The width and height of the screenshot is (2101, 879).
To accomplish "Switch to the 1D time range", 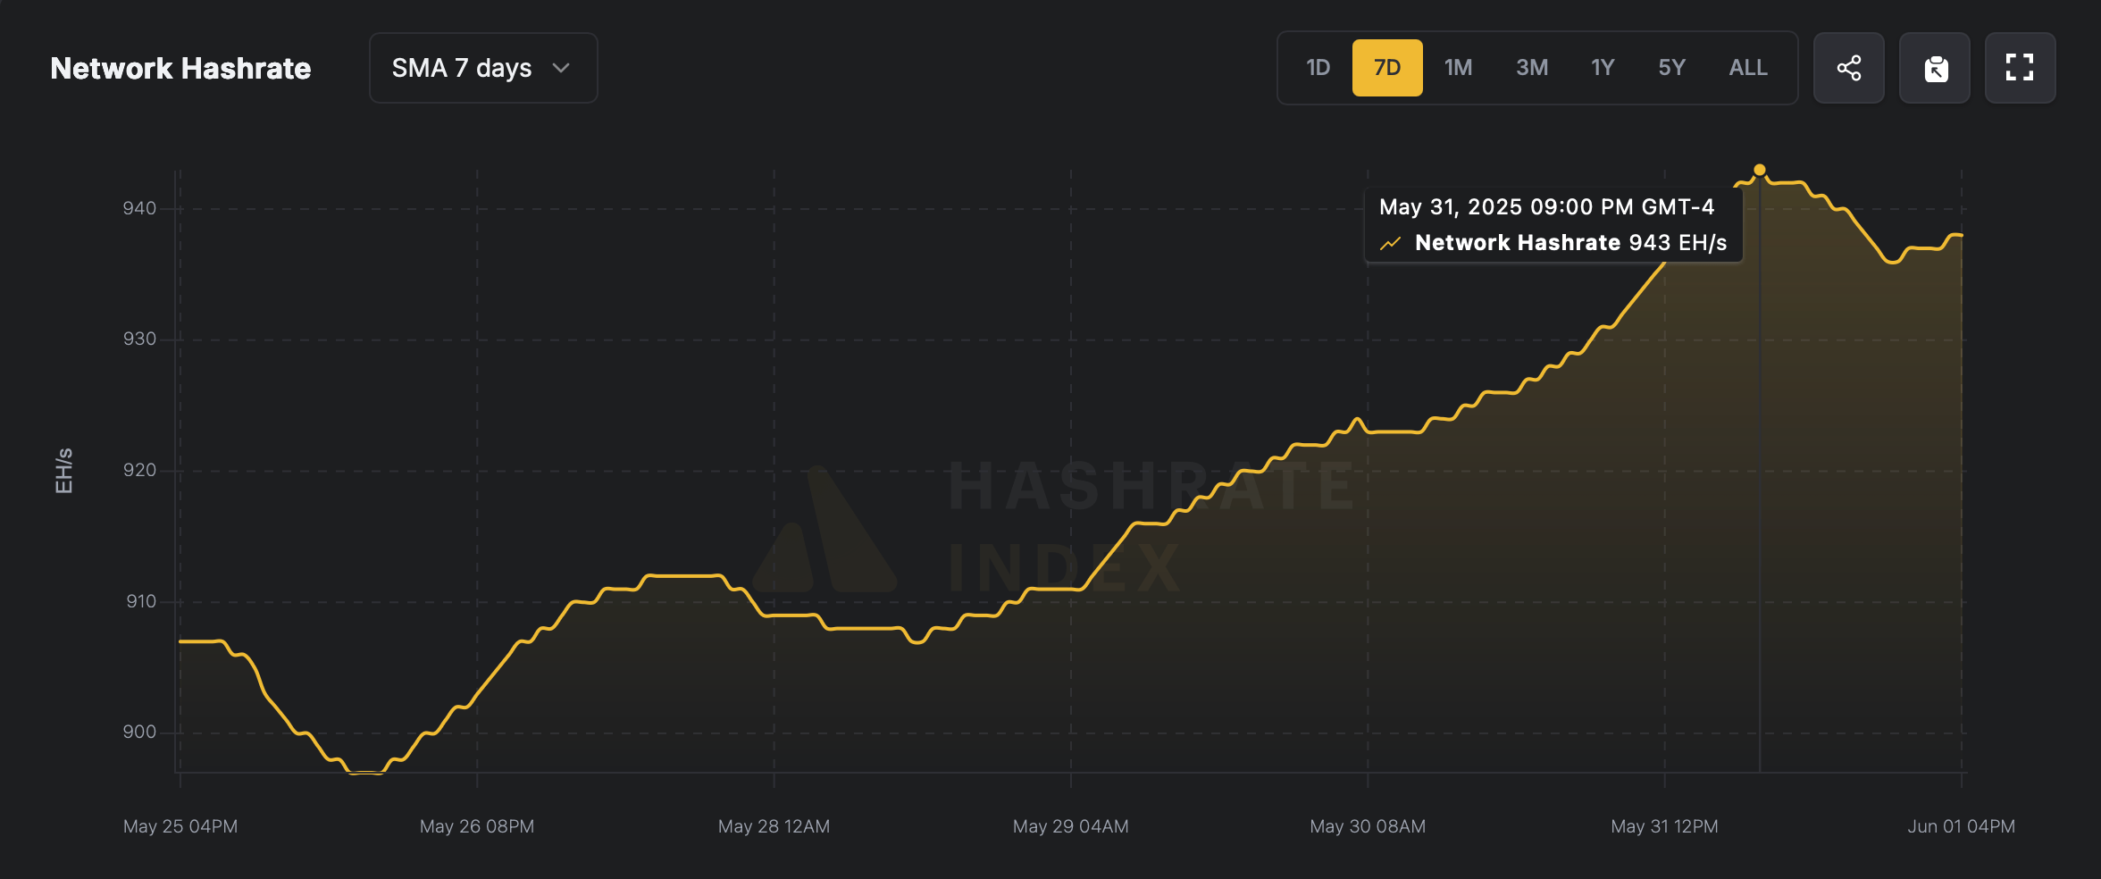I will click(1318, 68).
